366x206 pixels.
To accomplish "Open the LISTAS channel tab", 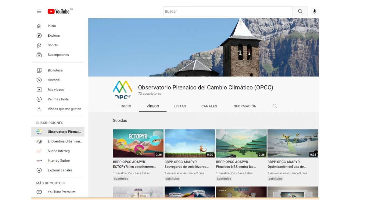I will [180, 106].
